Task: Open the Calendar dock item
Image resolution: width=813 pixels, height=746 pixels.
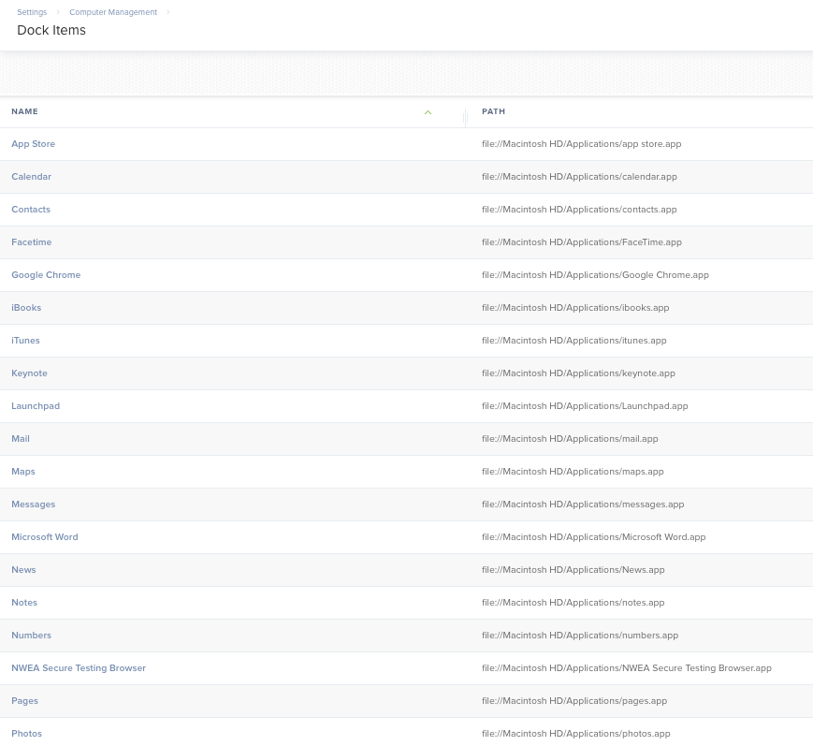Action: 31,177
